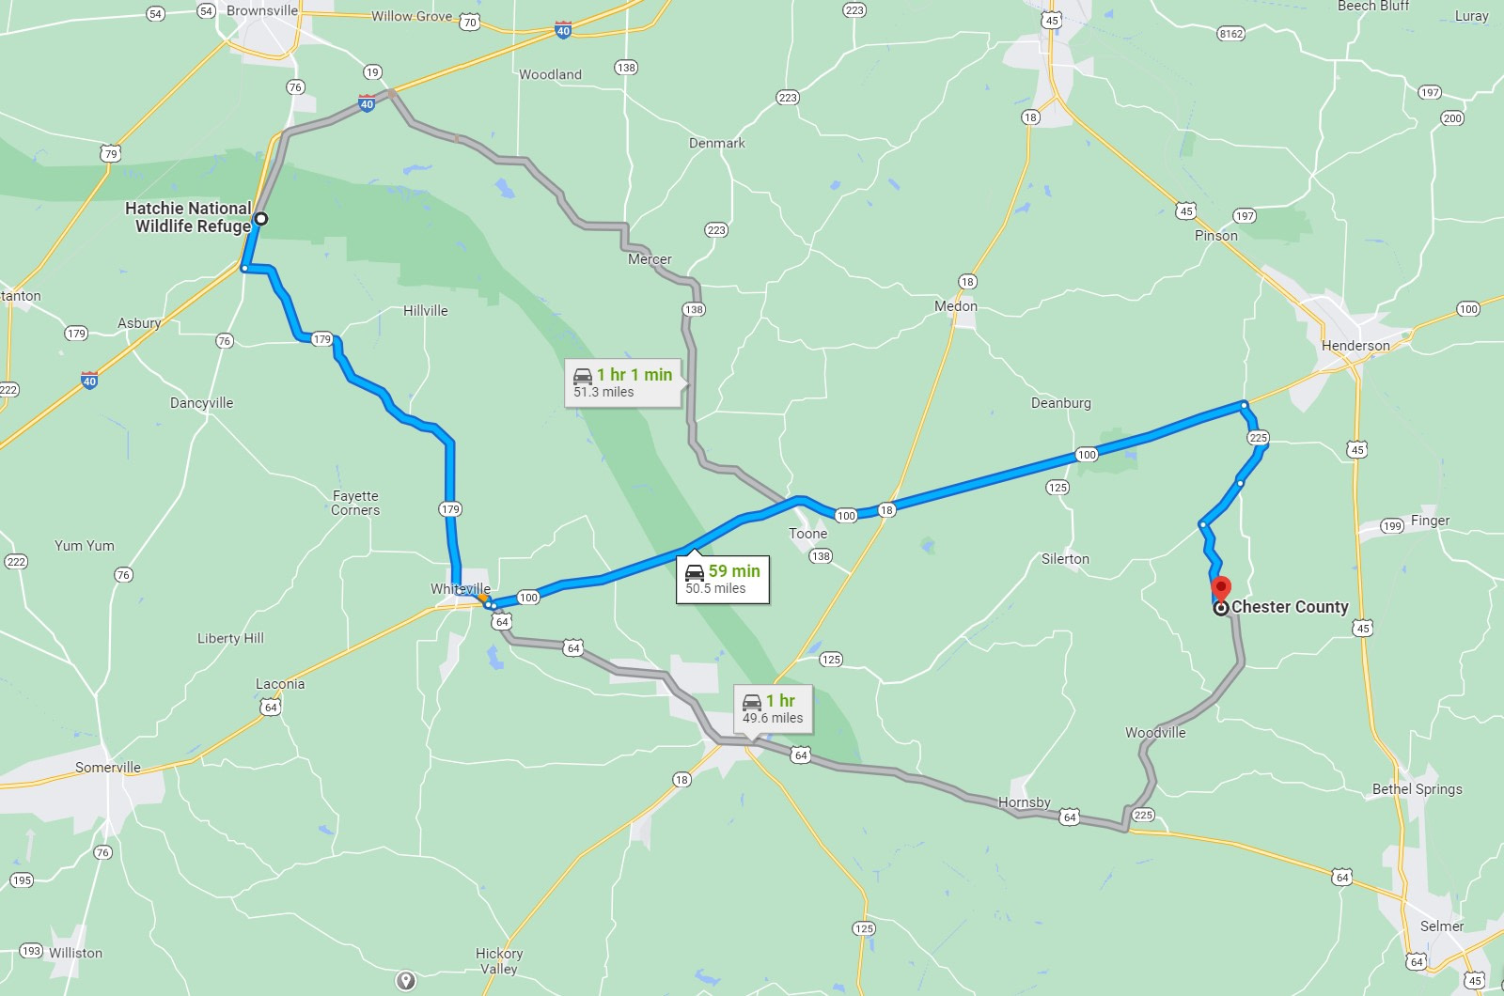Click the Woodville town label
Screen dimensions: 1504x996
pos(1155,733)
